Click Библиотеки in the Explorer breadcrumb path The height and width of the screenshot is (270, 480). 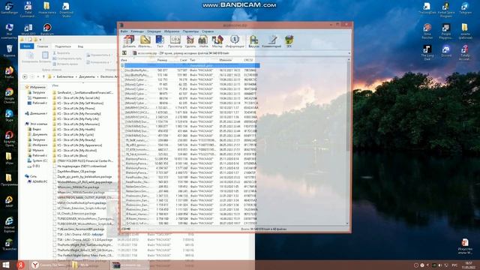click(65, 76)
